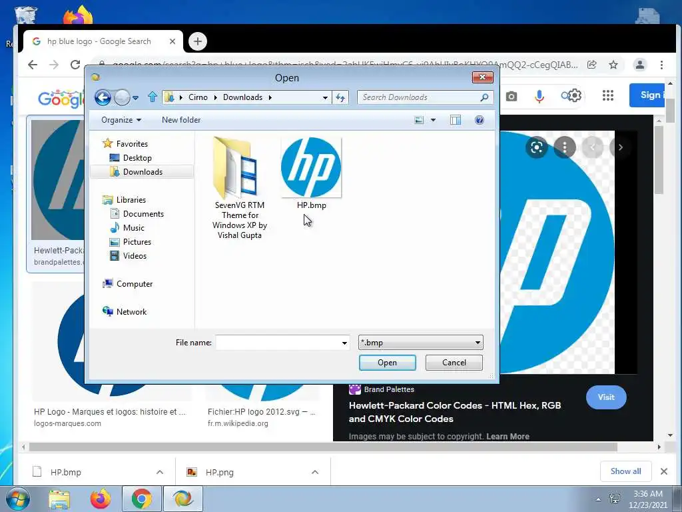682x512 pixels.
Task: Open Hewlett-Packard Color Codes result title
Action: coord(455,412)
